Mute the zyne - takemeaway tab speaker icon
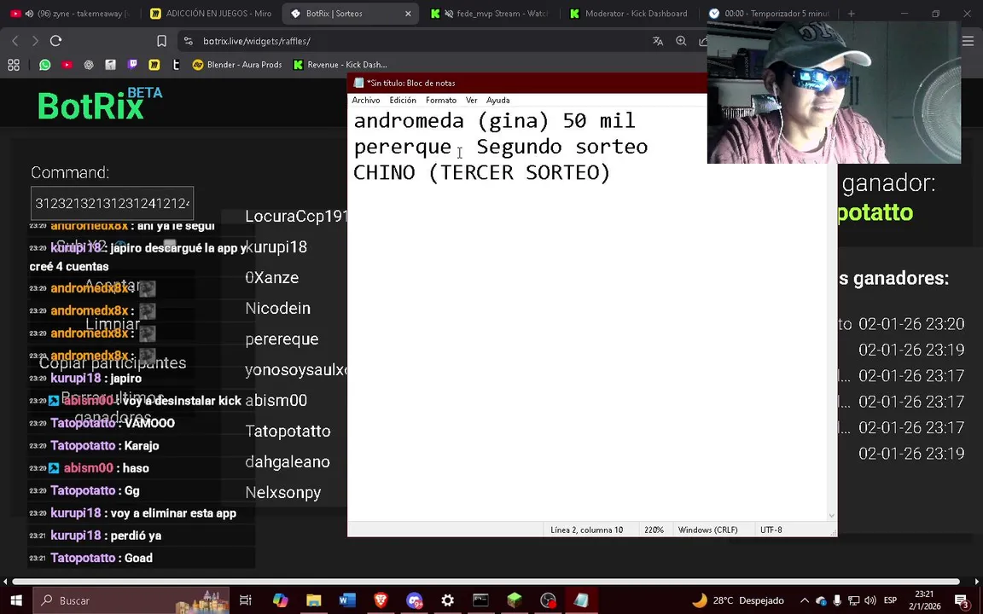Viewport: 983px width, 614px height. (29, 13)
